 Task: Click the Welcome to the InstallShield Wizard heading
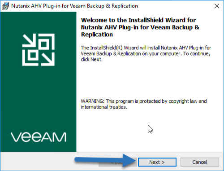(140, 27)
